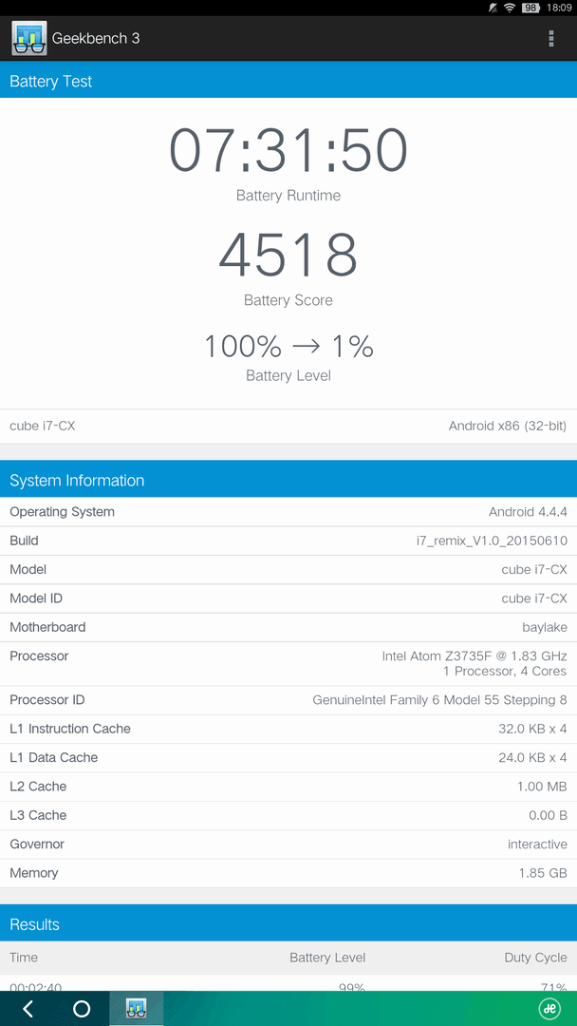Select the battery runtime value 07:31:50
The image size is (577, 1026).
point(288,150)
